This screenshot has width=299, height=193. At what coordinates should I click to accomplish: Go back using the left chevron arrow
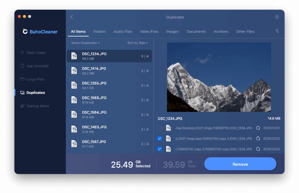click(72, 17)
